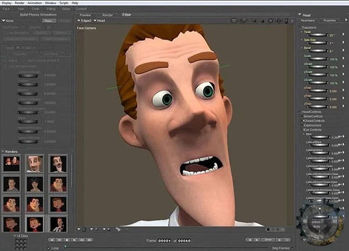The height and width of the screenshot is (251, 349).
Task: Click the Play button in animation controls
Action: click(x=74, y=240)
